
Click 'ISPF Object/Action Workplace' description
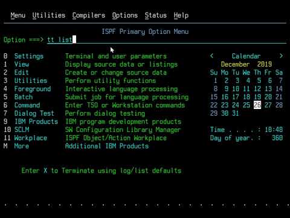pyautogui.click(x=116, y=138)
